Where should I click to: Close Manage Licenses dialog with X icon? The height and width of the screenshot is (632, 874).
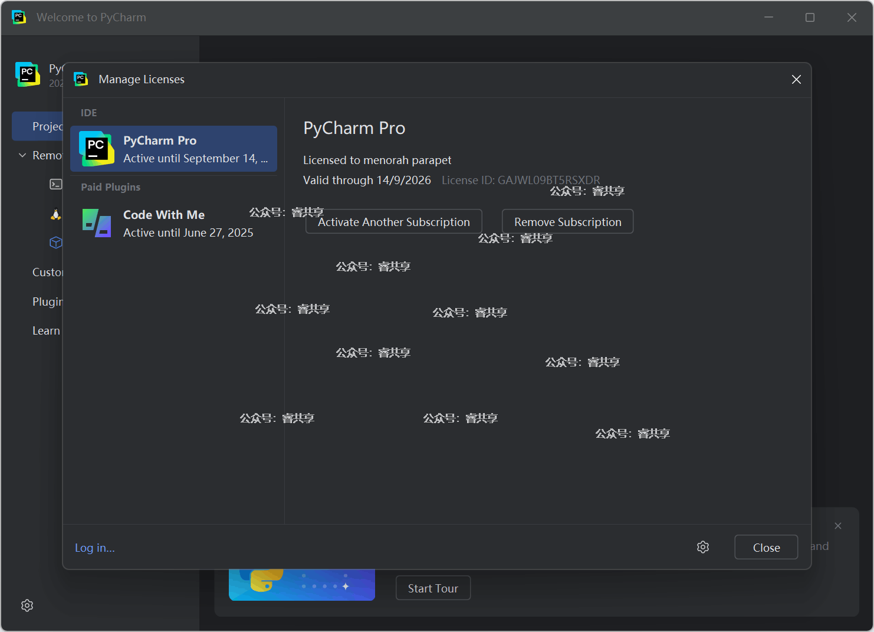[796, 79]
